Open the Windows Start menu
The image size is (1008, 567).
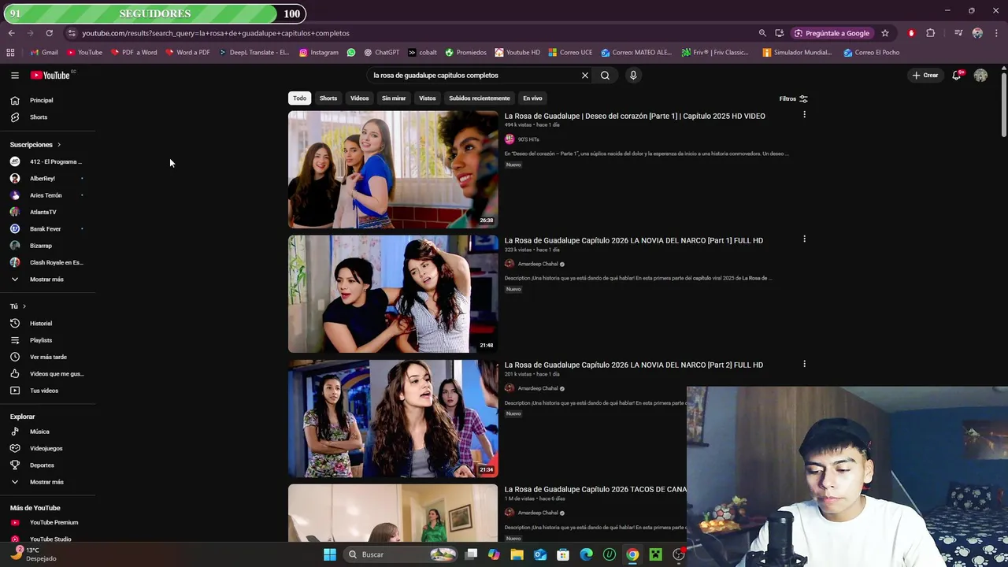(x=330, y=554)
